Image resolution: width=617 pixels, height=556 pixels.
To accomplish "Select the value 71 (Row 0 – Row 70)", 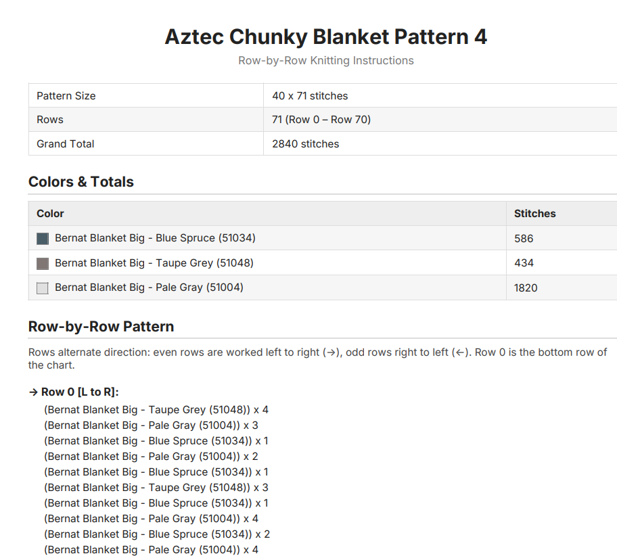I will [x=321, y=120].
